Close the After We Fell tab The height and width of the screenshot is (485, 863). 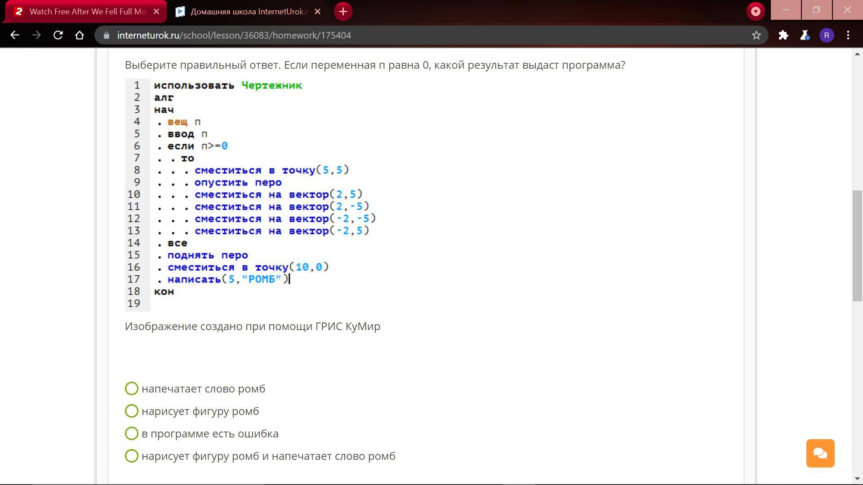coord(156,12)
